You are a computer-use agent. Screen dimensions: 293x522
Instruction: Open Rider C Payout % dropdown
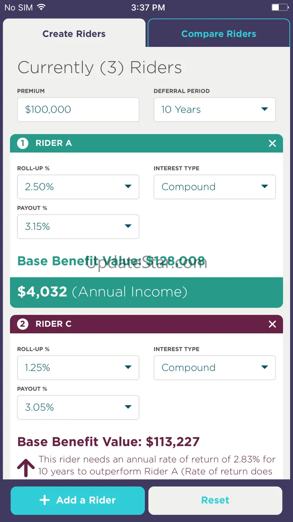tap(78, 407)
